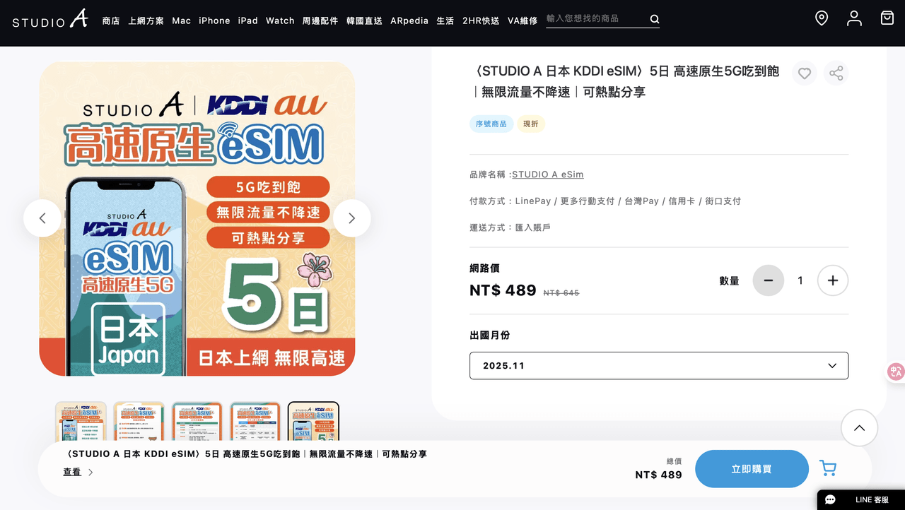Image resolution: width=905 pixels, height=510 pixels.
Task: Open 2HR快送 menu item
Action: [x=481, y=20]
